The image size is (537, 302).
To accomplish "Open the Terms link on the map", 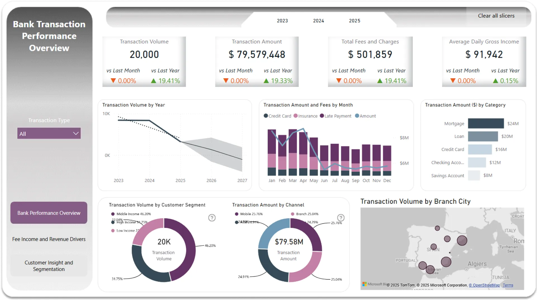I will (508, 285).
